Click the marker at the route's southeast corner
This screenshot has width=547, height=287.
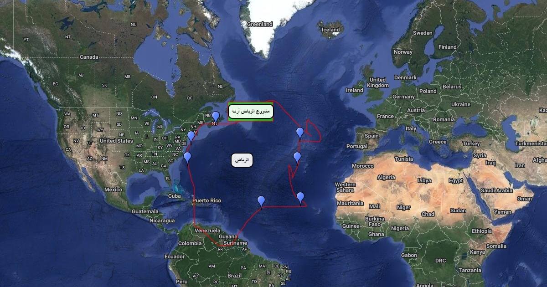coord(300,198)
